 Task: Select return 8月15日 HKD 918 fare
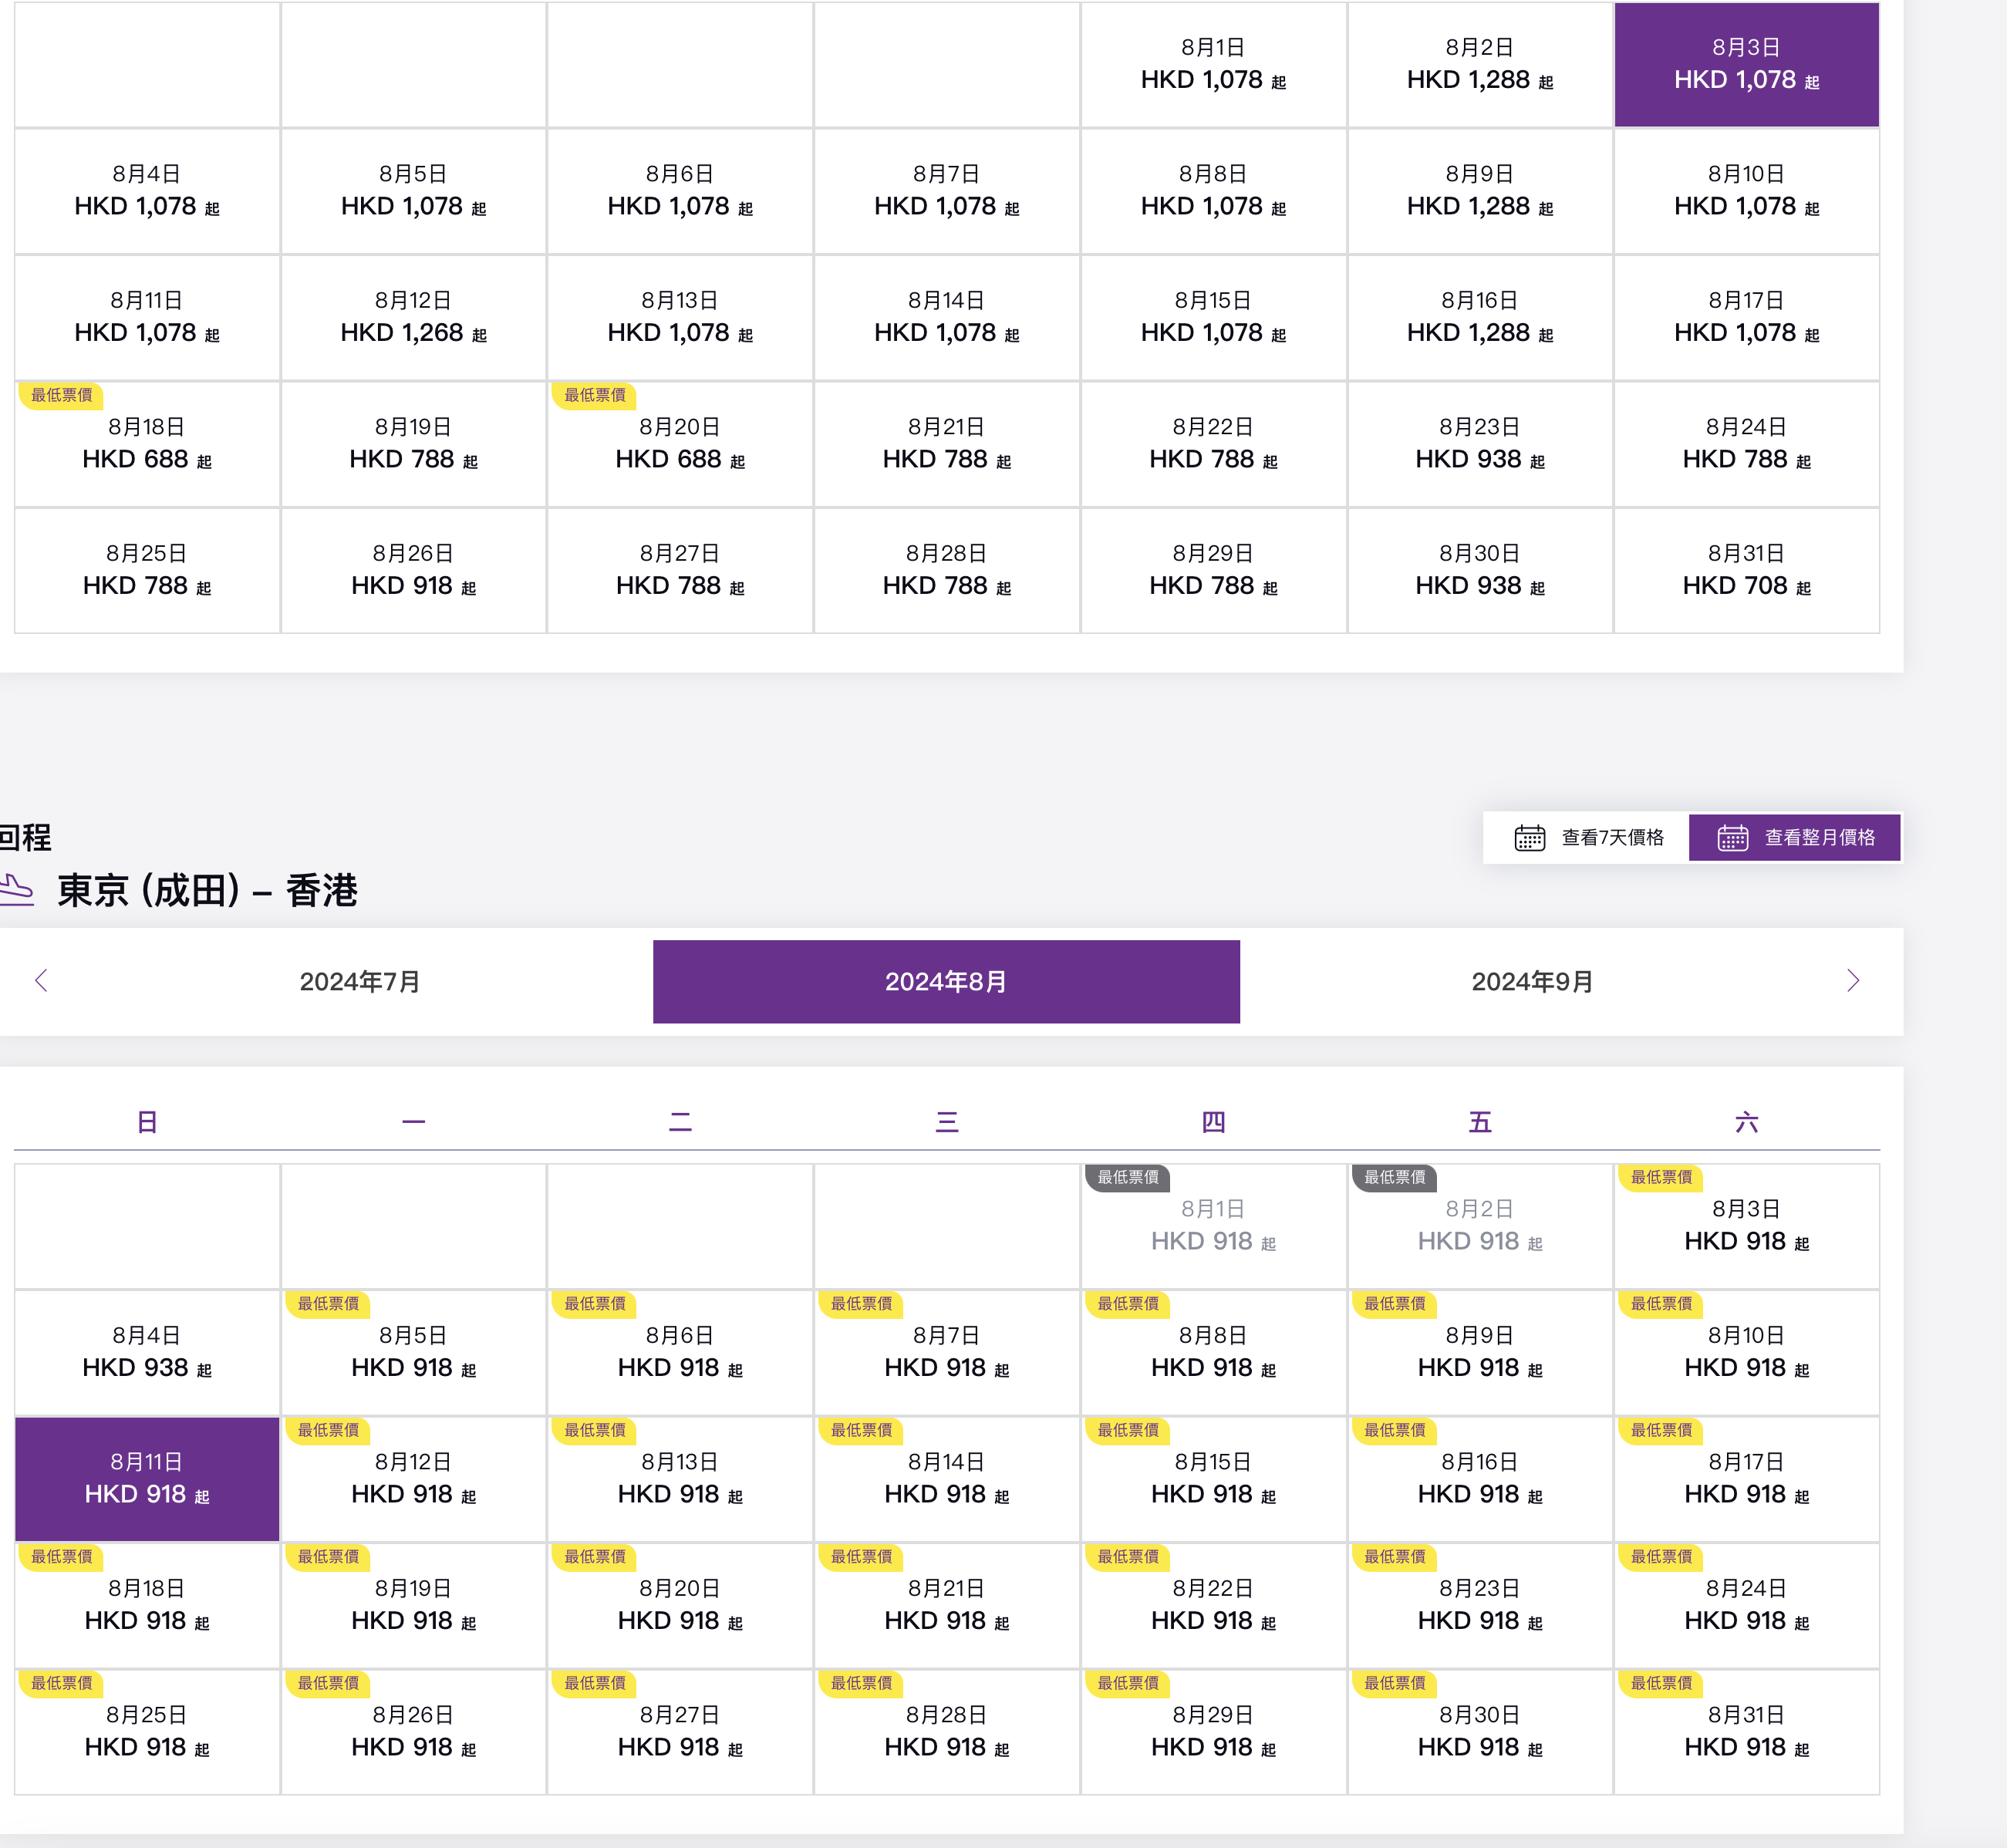(1213, 1478)
